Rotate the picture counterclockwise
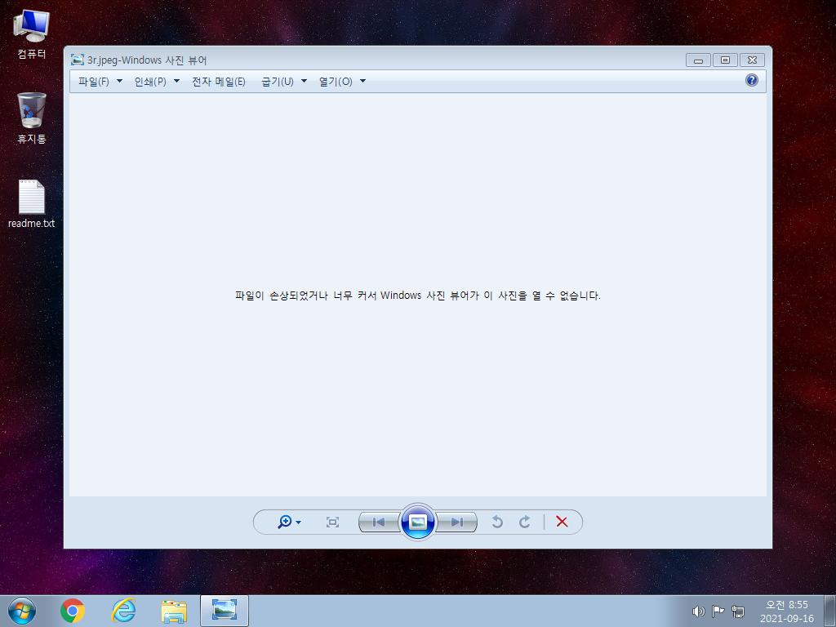Viewport: 836px width, 627px height. tap(497, 522)
